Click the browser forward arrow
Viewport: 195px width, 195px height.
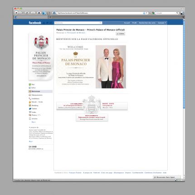pyautogui.click(x=20, y=13)
